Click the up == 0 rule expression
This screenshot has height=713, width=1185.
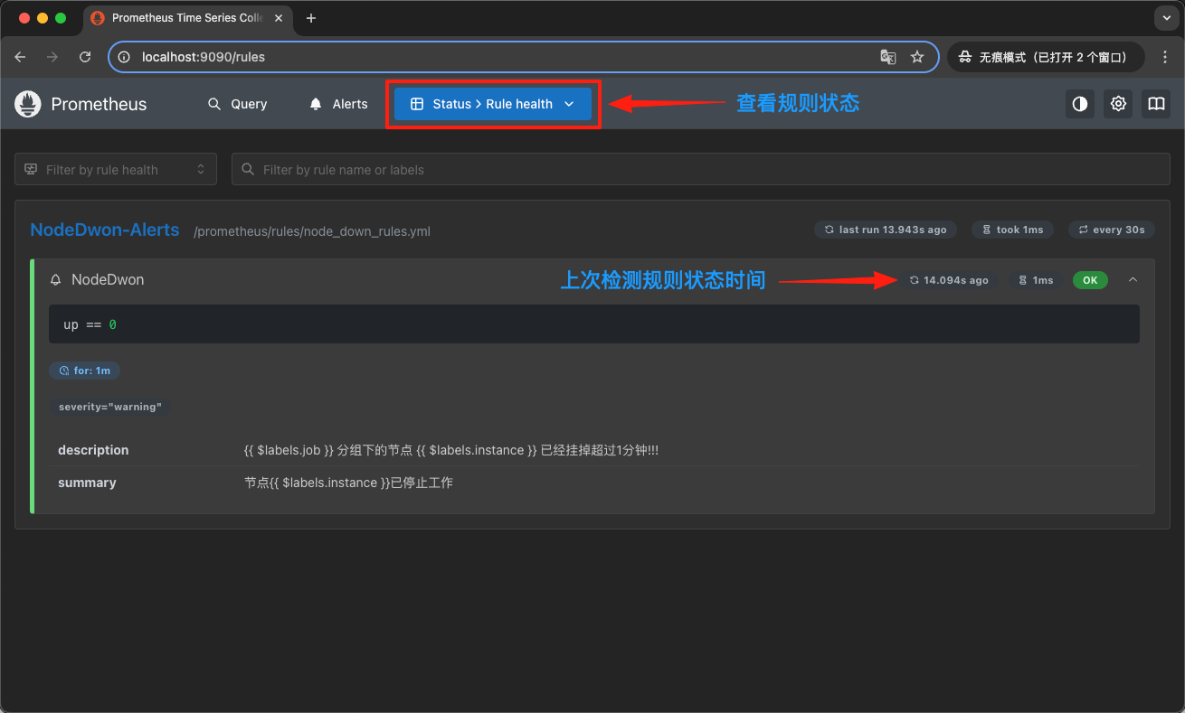coord(87,324)
